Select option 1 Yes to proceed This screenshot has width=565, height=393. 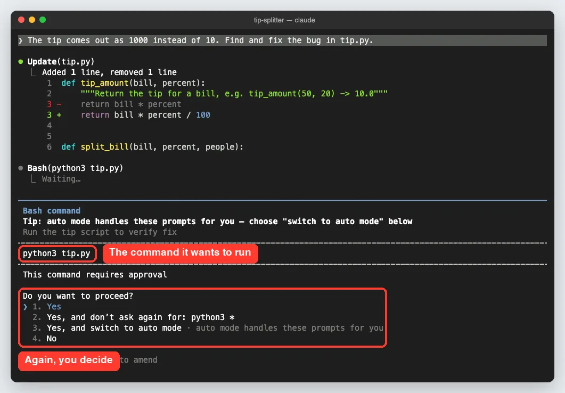pyautogui.click(x=47, y=307)
